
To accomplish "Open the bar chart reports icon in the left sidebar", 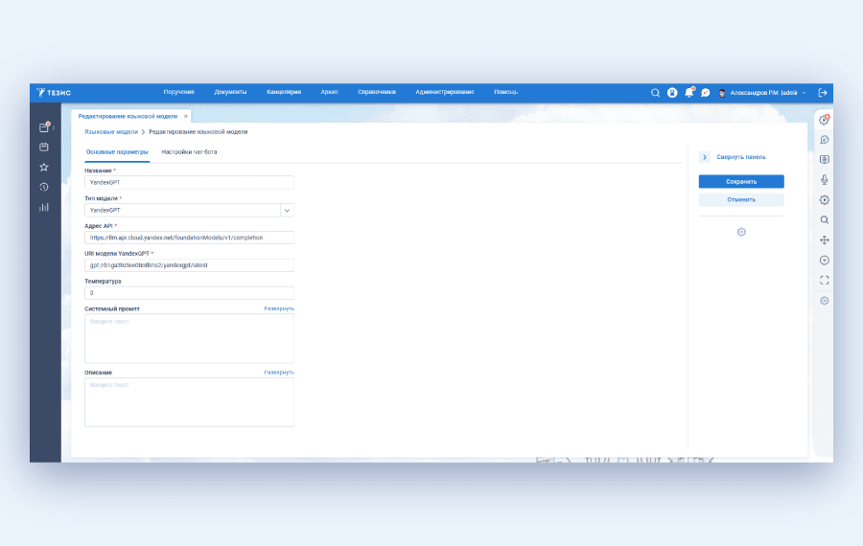I will [x=44, y=207].
